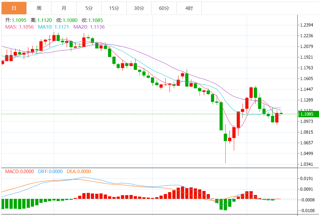This screenshot has width=319, height=216.
Task: Click the low price 低:1.1080 value
Action: pos(67,20)
